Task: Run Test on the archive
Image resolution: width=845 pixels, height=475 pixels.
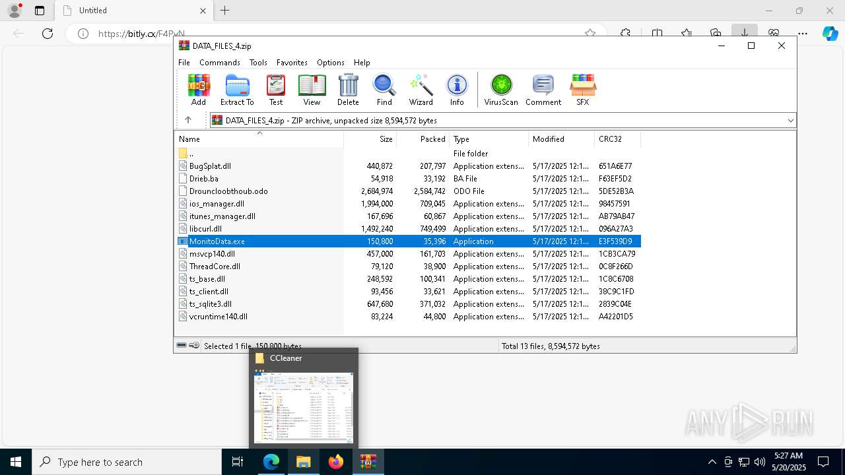Action: tap(276, 90)
